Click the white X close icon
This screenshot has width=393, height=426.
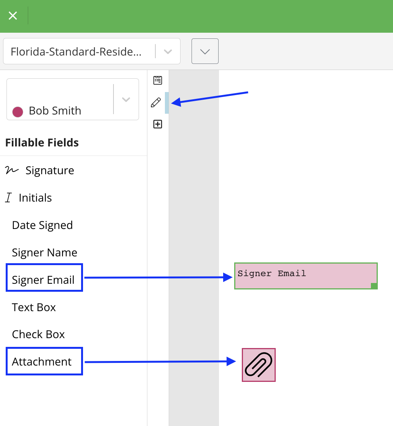pyautogui.click(x=13, y=16)
